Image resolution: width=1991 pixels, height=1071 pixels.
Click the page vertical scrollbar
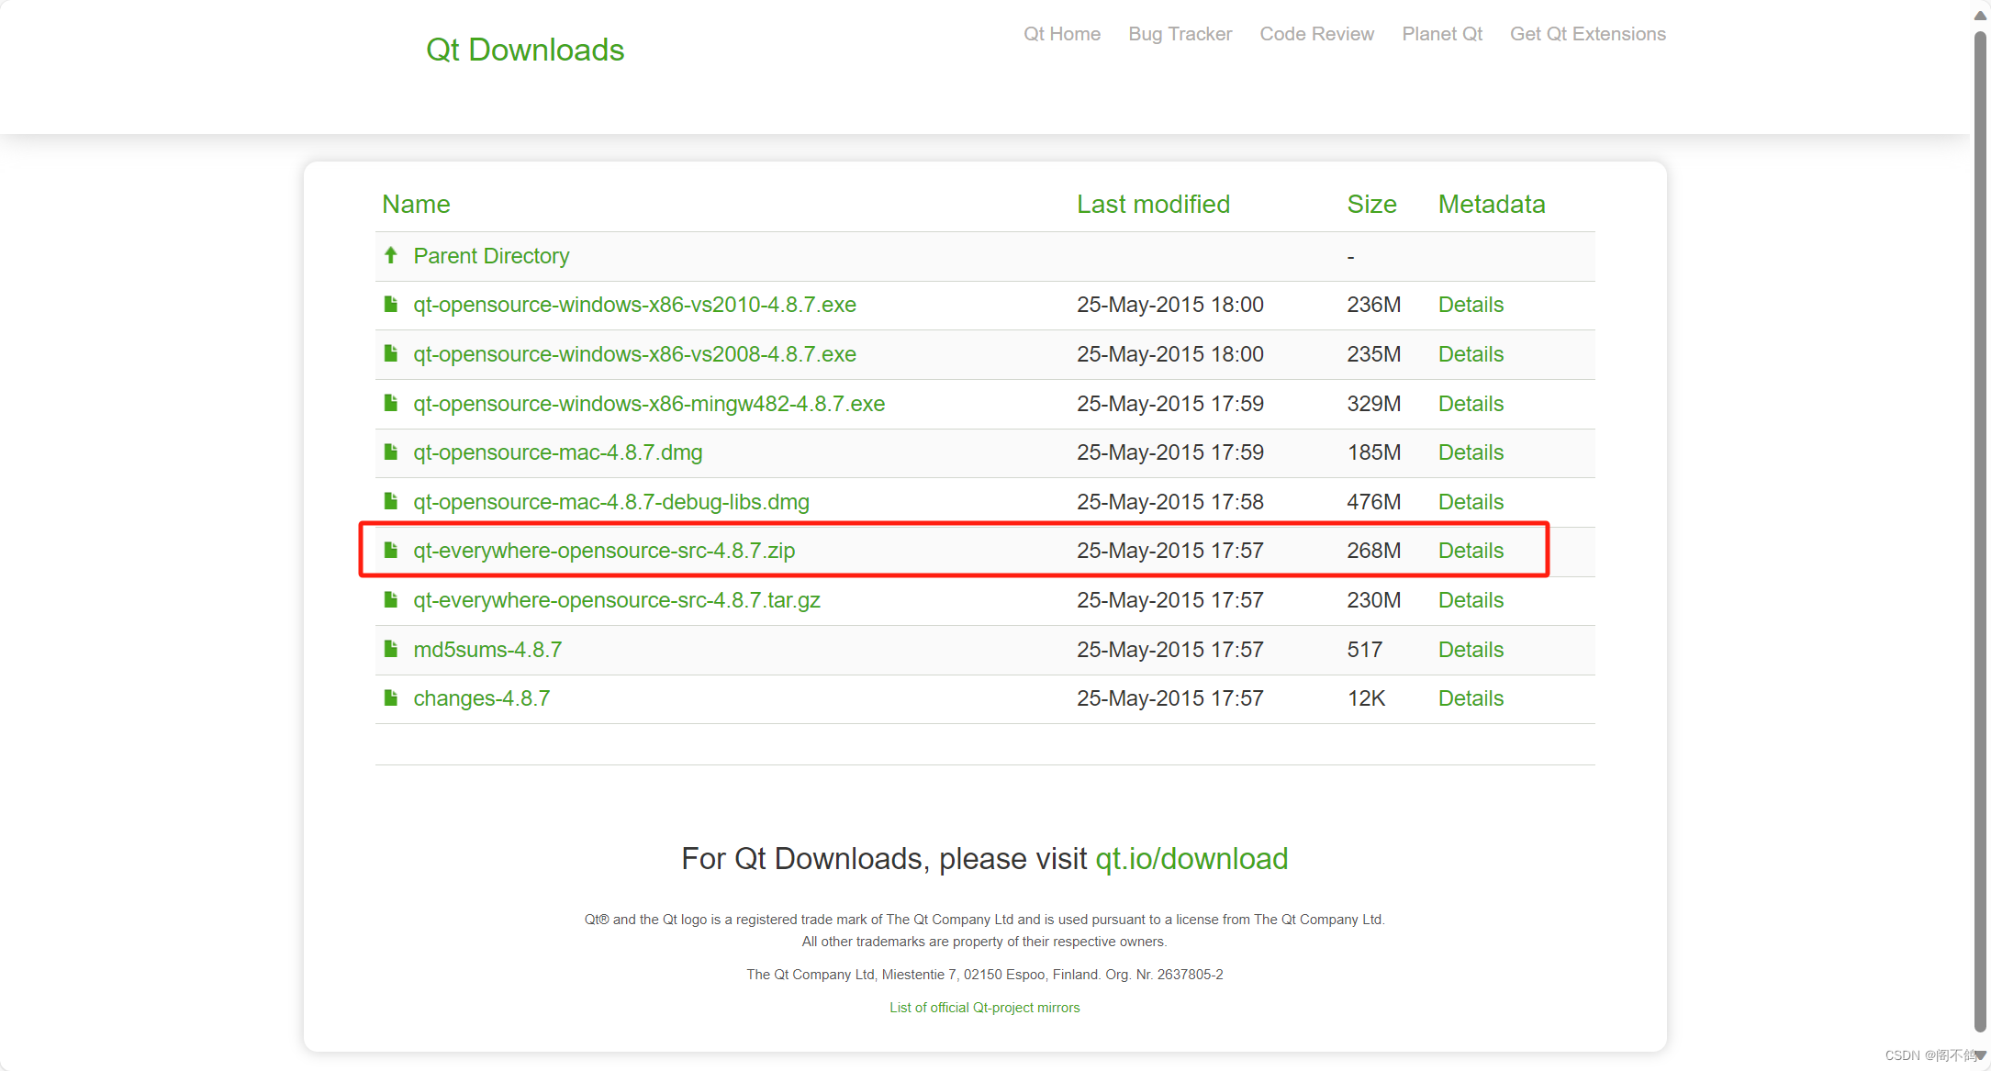(1980, 532)
